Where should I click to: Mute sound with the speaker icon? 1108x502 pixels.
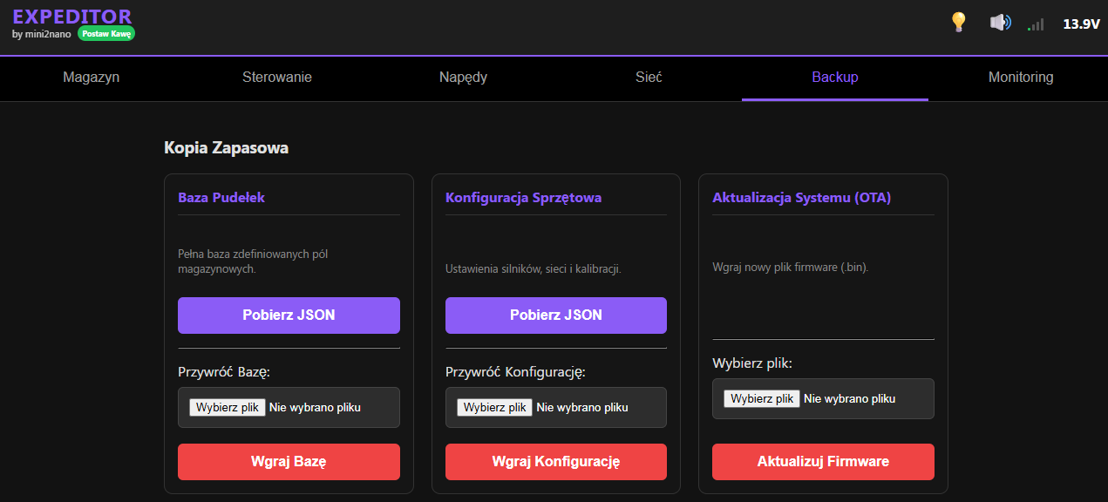1000,23
